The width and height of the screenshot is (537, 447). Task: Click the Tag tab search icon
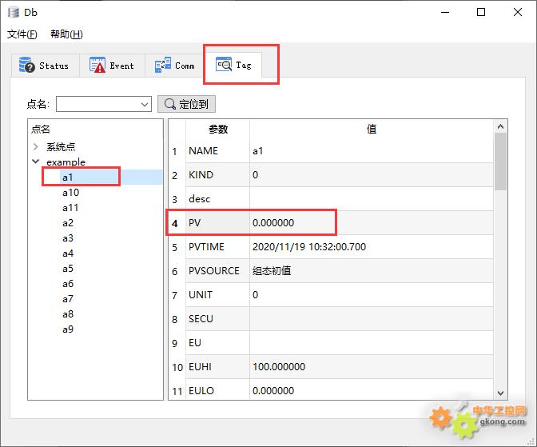point(224,64)
